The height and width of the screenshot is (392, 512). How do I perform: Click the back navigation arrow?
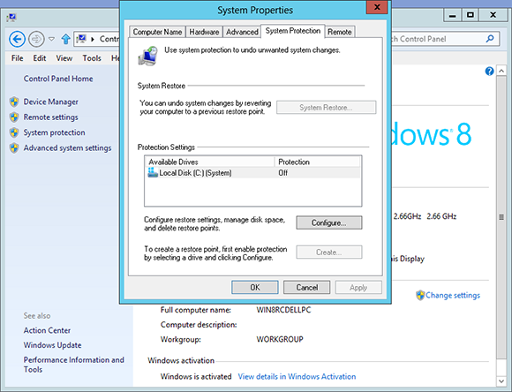[x=17, y=39]
